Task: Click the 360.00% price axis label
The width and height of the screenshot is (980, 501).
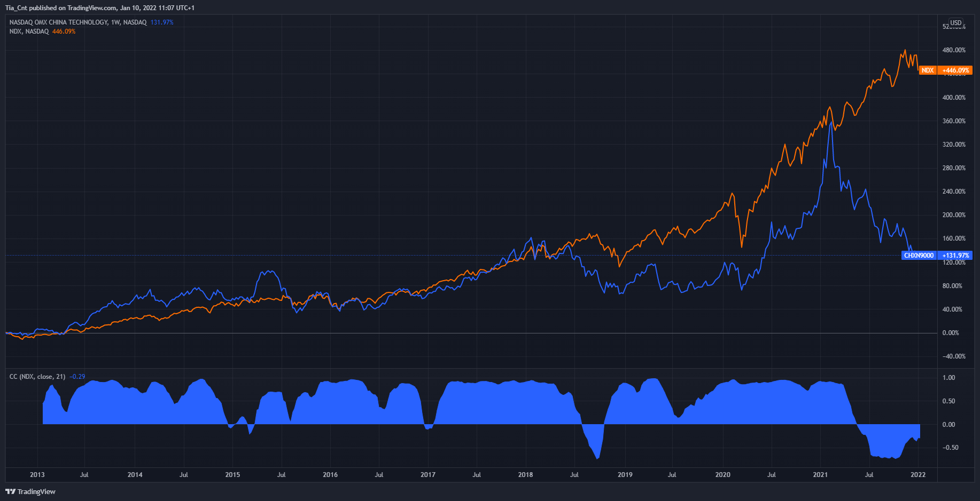Action: (954, 121)
